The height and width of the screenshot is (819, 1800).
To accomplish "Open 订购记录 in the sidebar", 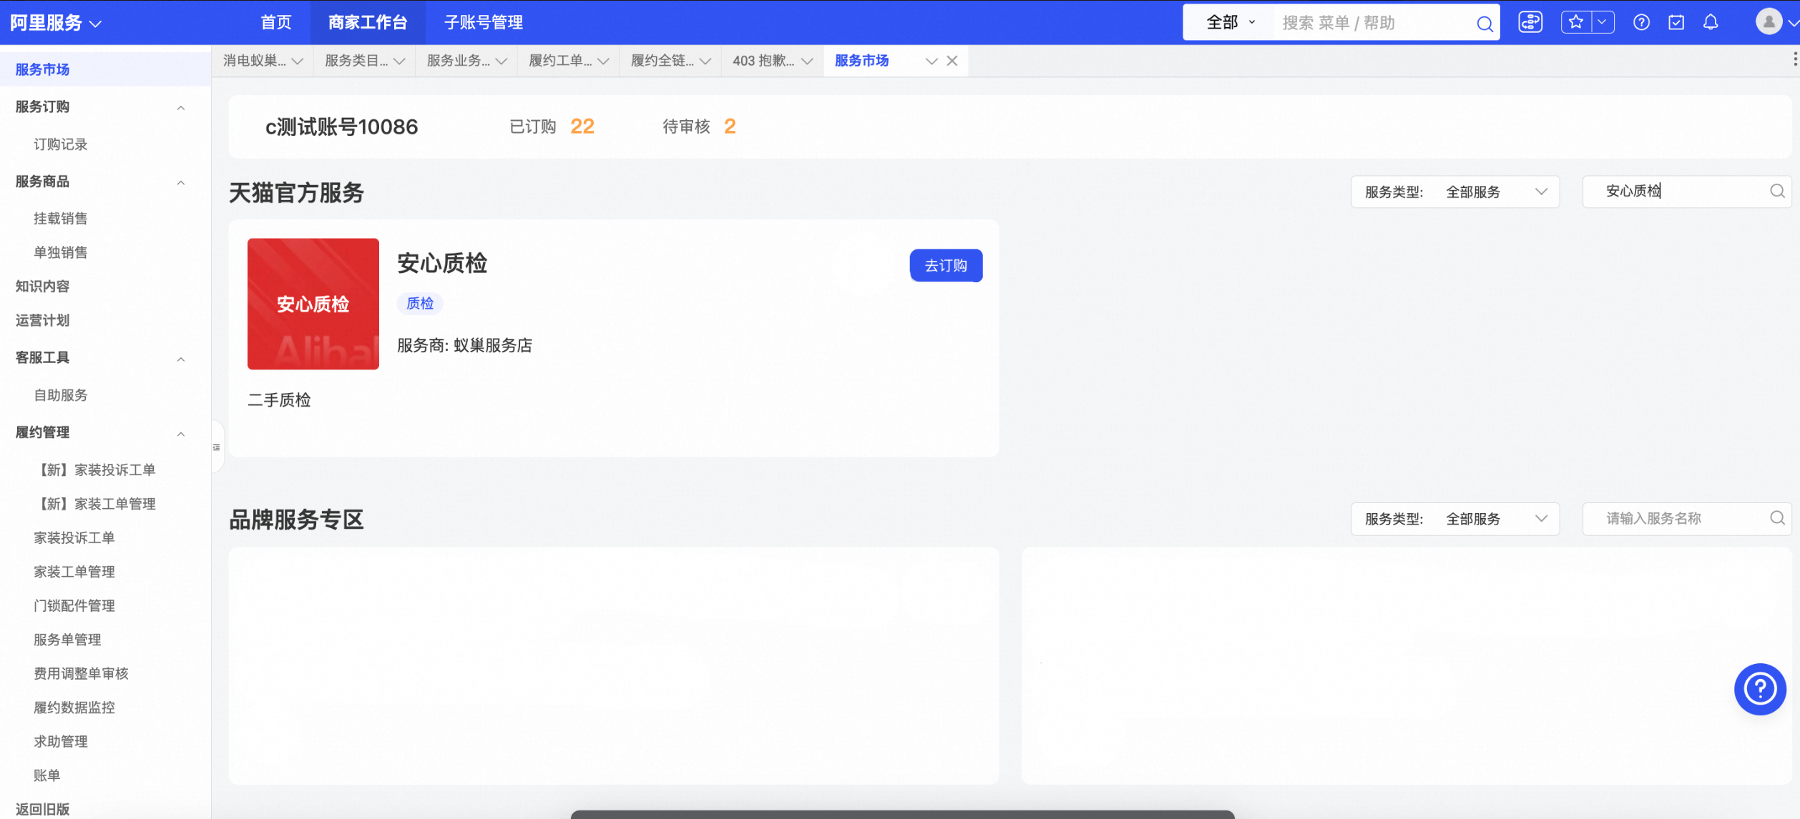I will [61, 144].
